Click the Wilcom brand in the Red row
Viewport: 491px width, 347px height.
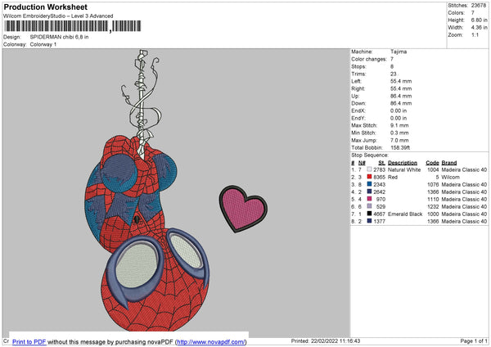click(451, 178)
